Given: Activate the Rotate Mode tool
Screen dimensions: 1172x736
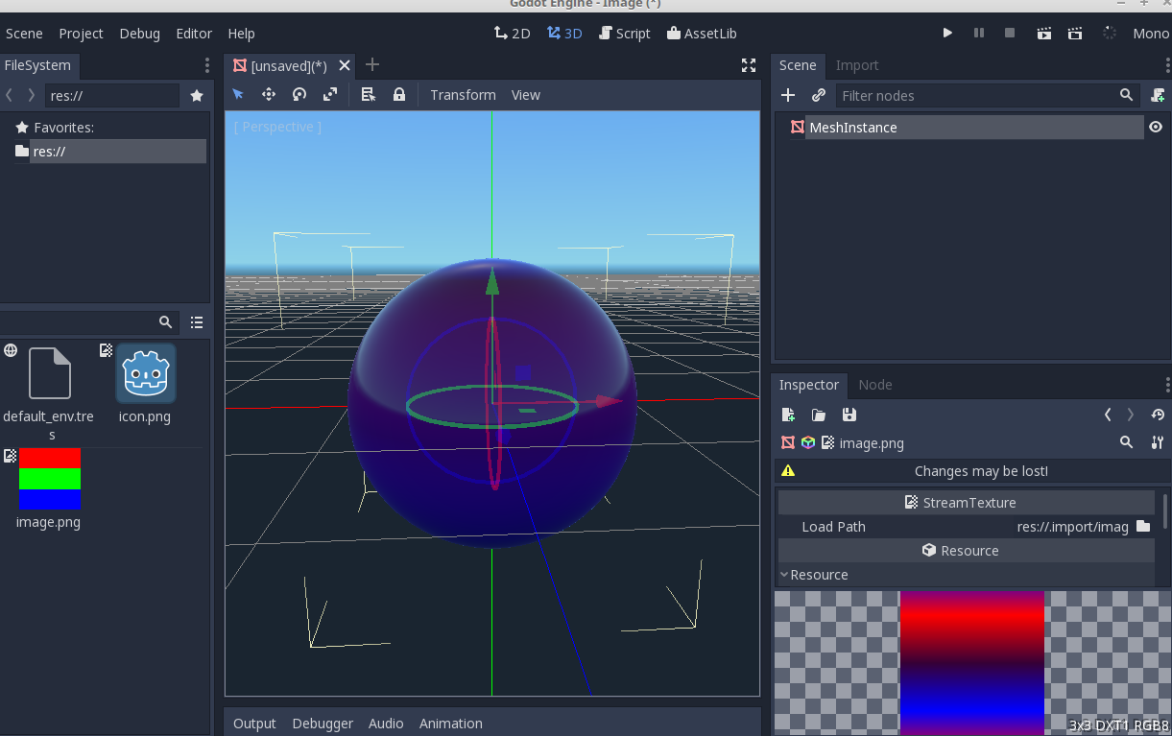Looking at the screenshot, I should click(299, 94).
